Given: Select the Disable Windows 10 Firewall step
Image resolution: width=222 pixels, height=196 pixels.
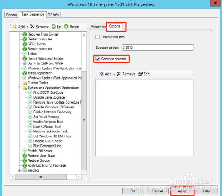Looking at the screenshot, I should click(x=54, y=107).
